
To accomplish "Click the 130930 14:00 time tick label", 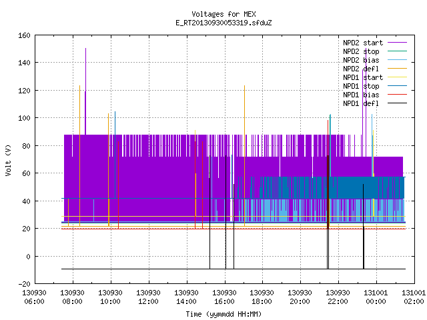I will pos(186,297).
